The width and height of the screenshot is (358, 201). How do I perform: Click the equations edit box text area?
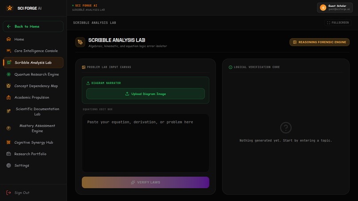[145, 143]
